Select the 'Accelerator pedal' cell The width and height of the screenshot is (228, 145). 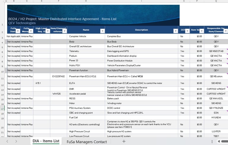click(x=86, y=94)
